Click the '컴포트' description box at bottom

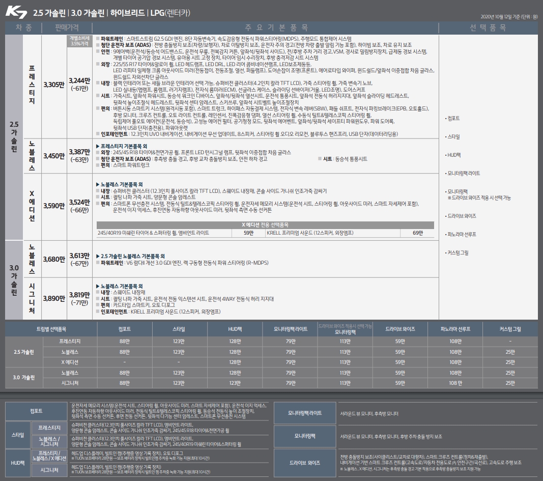point(36,411)
